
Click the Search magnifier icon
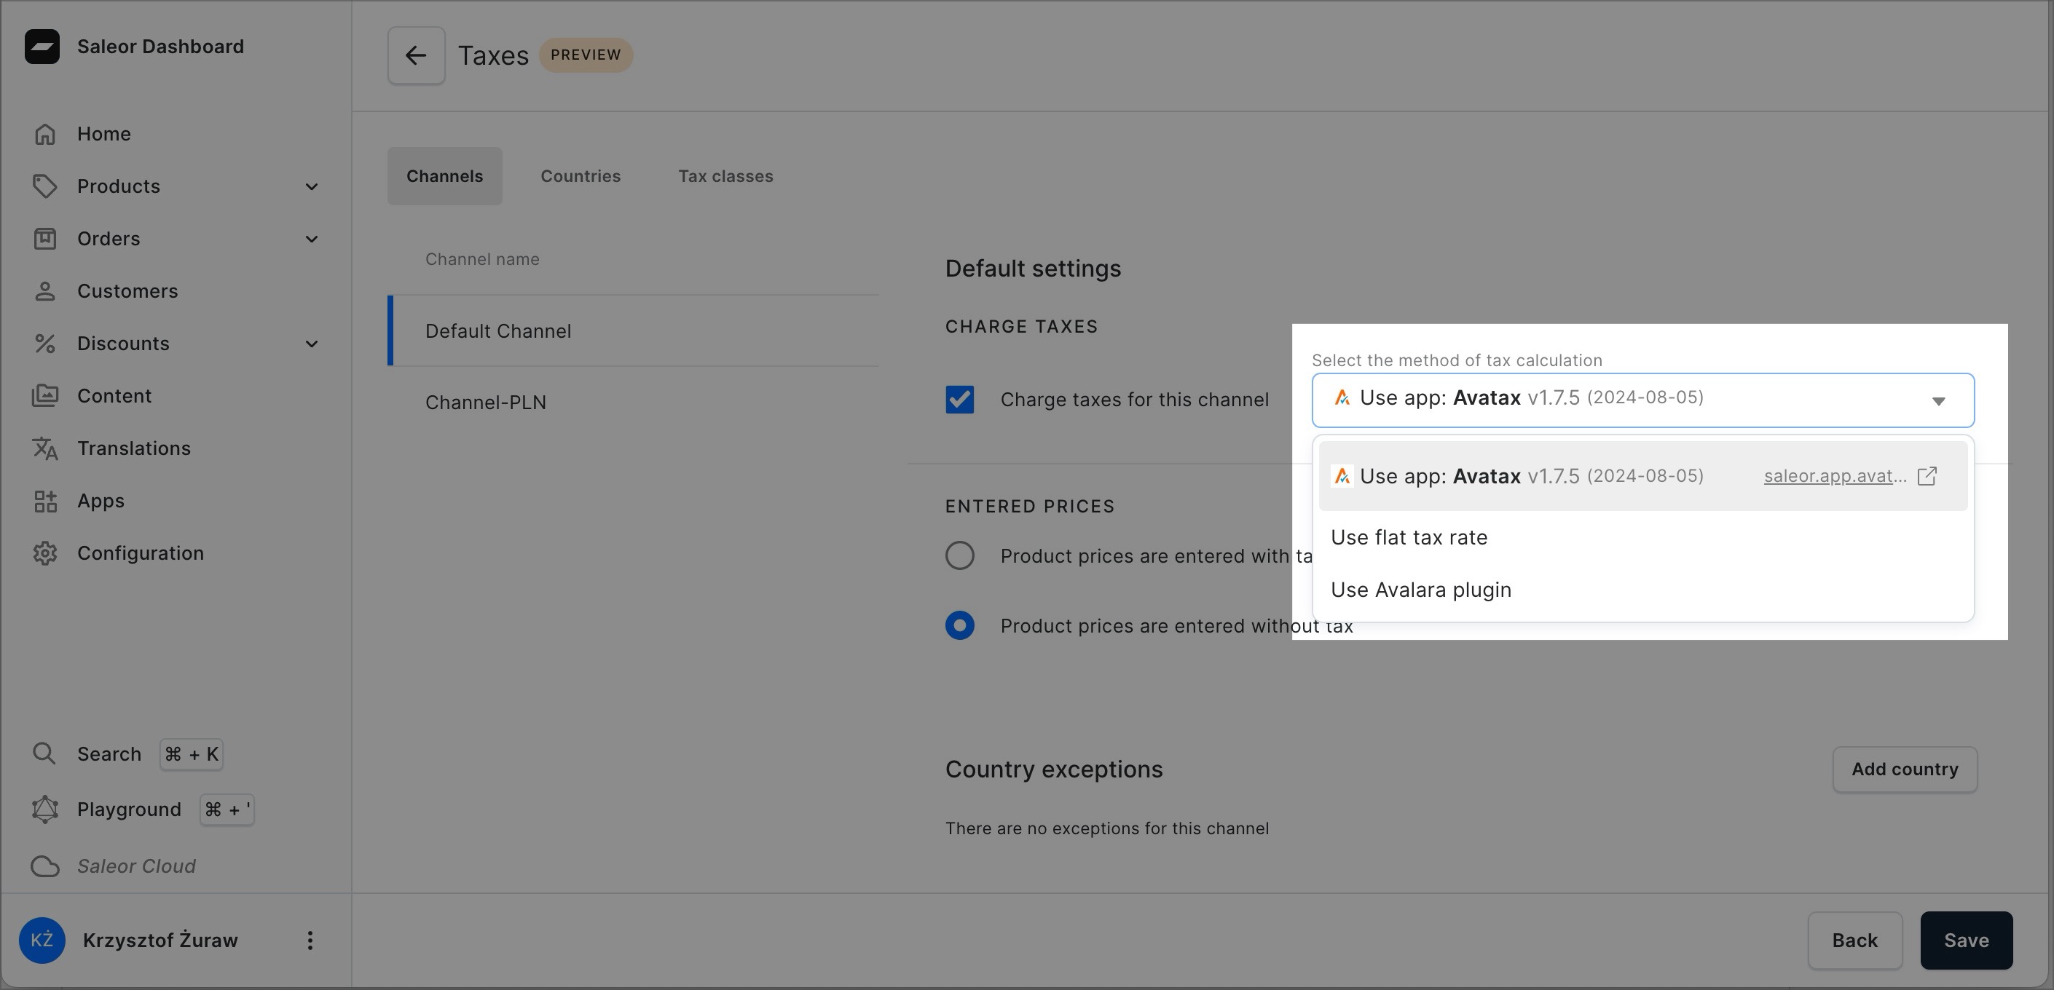(44, 753)
